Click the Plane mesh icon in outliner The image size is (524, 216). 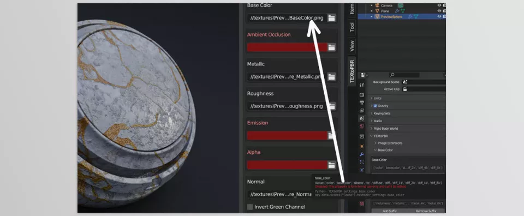coord(377,11)
